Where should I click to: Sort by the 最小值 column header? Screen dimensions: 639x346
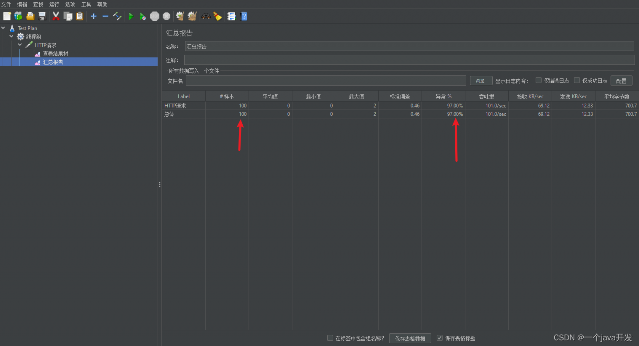tap(314, 96)
